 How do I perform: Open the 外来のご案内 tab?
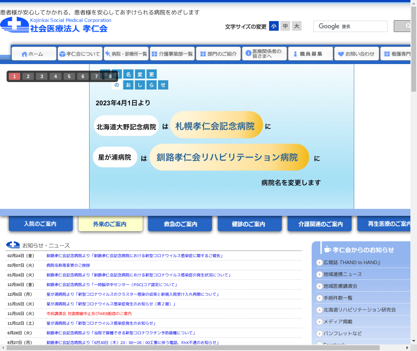pyautogui.click(x=110, y=224)
